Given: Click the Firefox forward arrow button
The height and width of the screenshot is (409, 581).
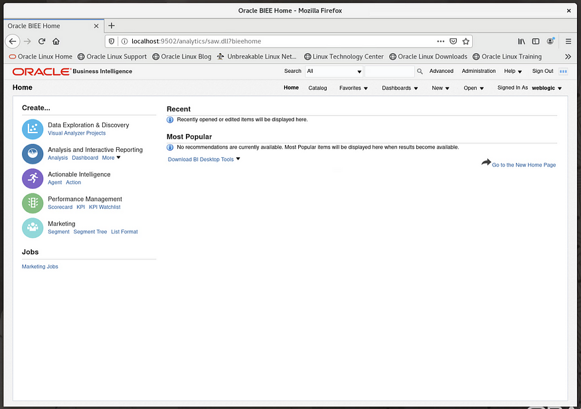Looking at the screenshot, I should click(x=27, y=41).
